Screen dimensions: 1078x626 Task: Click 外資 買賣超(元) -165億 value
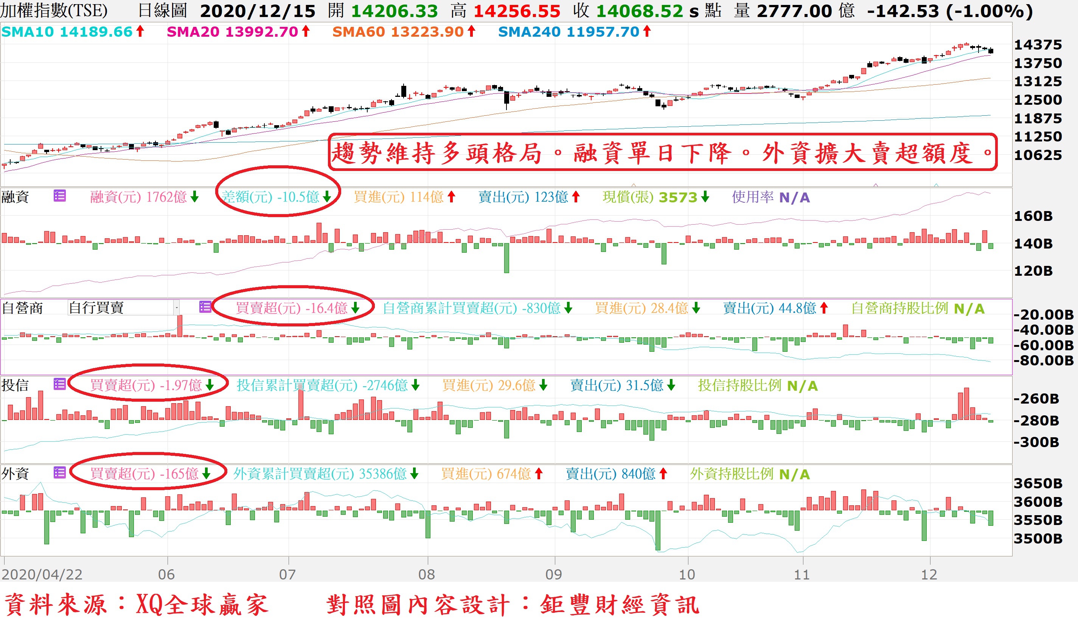coord(144,474)
